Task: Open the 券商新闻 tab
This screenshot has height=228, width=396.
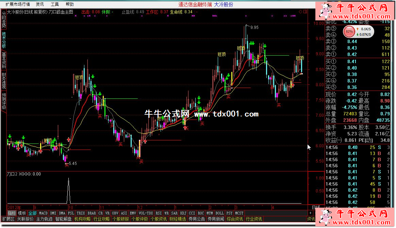Action: pyautogui.click(x=216, y=219)
